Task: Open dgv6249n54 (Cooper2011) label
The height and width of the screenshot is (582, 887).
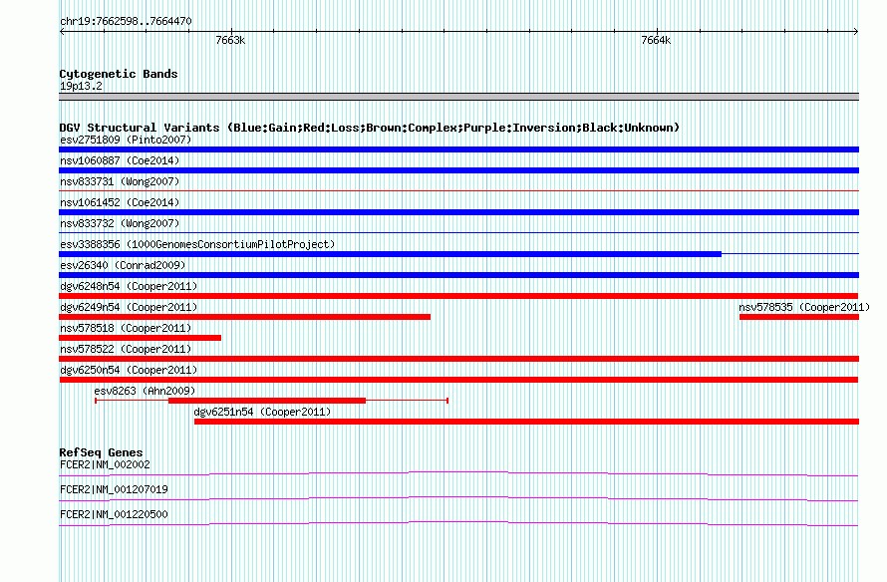Action: [129, 307]
